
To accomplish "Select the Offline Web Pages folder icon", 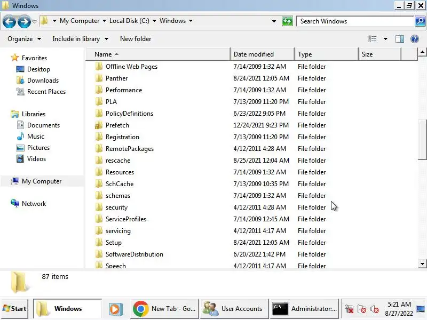I will [x=99, y=66].
